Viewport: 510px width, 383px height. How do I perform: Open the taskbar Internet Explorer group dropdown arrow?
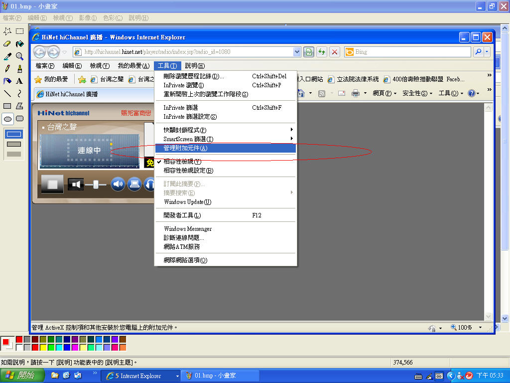coord(178,376)
